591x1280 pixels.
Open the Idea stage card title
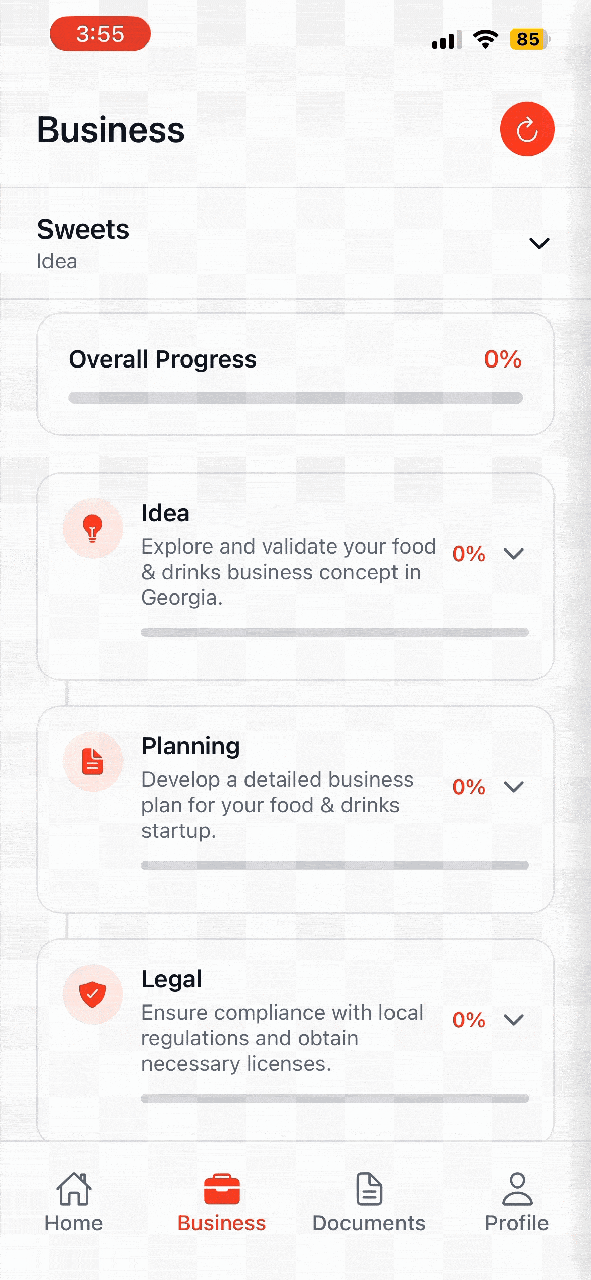(x=165, y=513)
